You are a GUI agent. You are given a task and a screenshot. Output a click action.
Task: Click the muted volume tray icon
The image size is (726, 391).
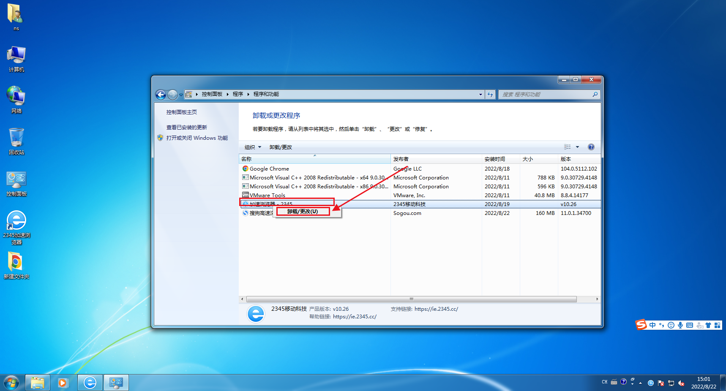click(681, 383)
